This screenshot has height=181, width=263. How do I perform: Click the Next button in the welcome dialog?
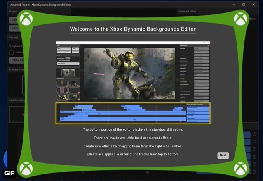pyautogui.click(x=223, y=155)
